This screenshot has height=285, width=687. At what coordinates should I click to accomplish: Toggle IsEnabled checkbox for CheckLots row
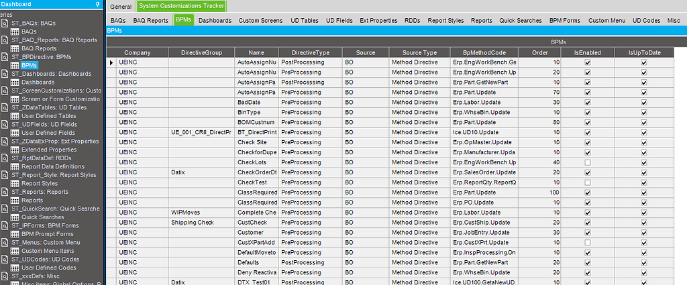point(588,162)
